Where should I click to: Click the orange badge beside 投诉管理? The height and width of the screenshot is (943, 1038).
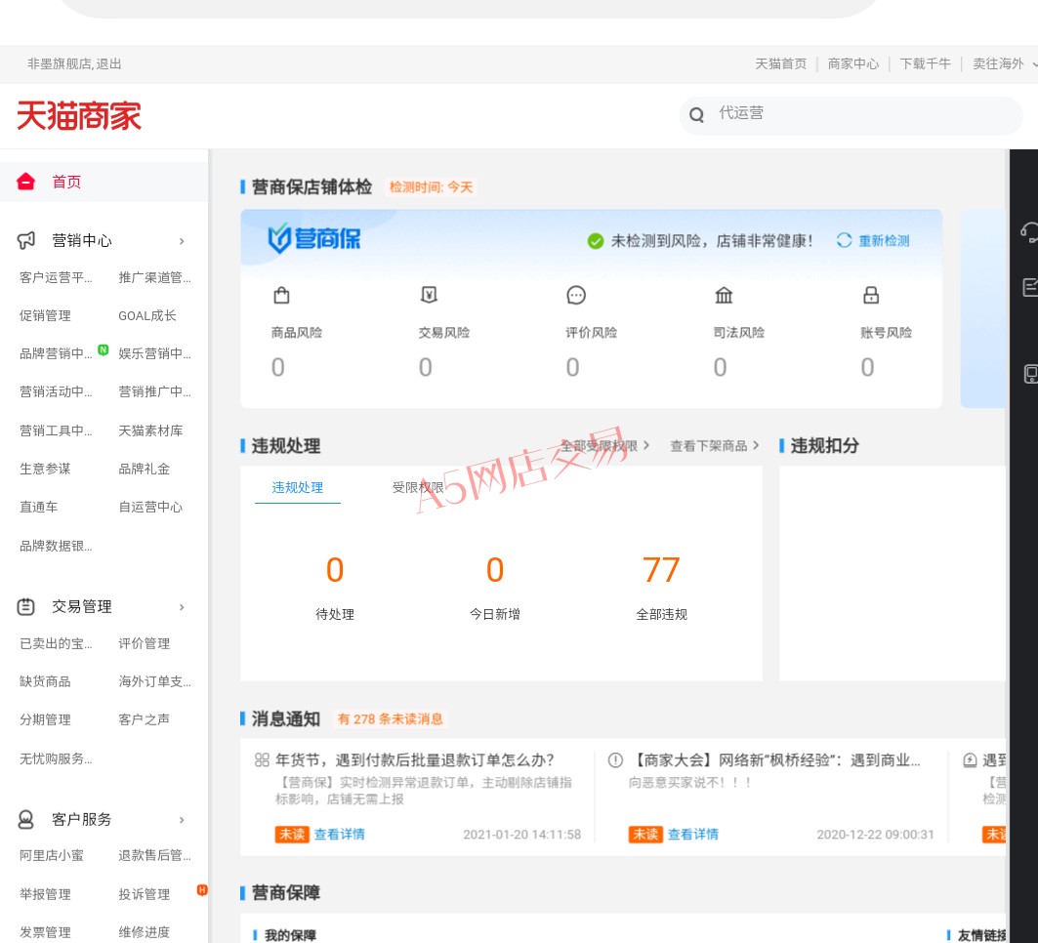[x=202, y=890]
